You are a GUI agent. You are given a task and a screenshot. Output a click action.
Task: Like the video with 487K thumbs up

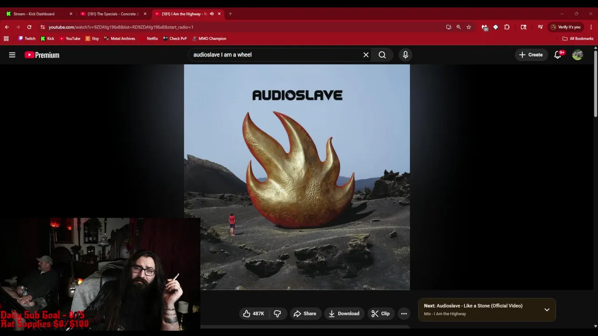253,314
